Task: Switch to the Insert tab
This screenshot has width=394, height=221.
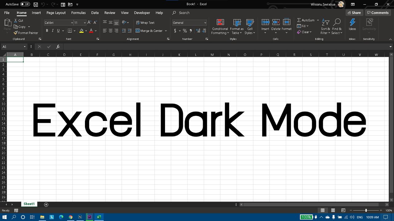Action: pos(36,13)
